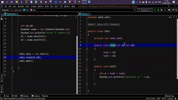Viewport: 178px width, 100px height.
Task: Open the View menu
Action: click(x=14, y=6)
